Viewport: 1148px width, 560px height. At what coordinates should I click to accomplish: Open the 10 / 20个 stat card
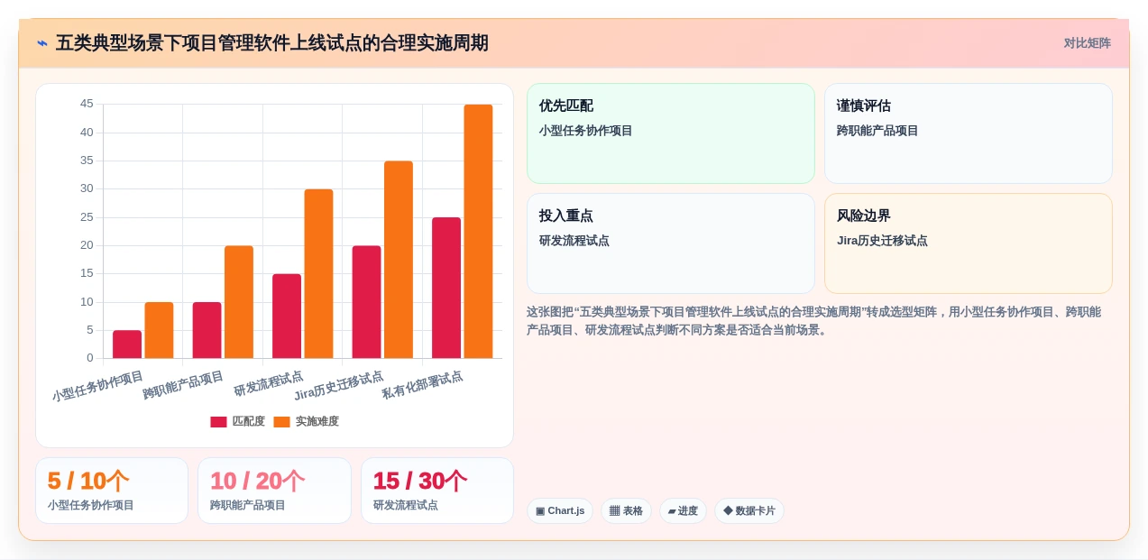[x=274, y=491]
